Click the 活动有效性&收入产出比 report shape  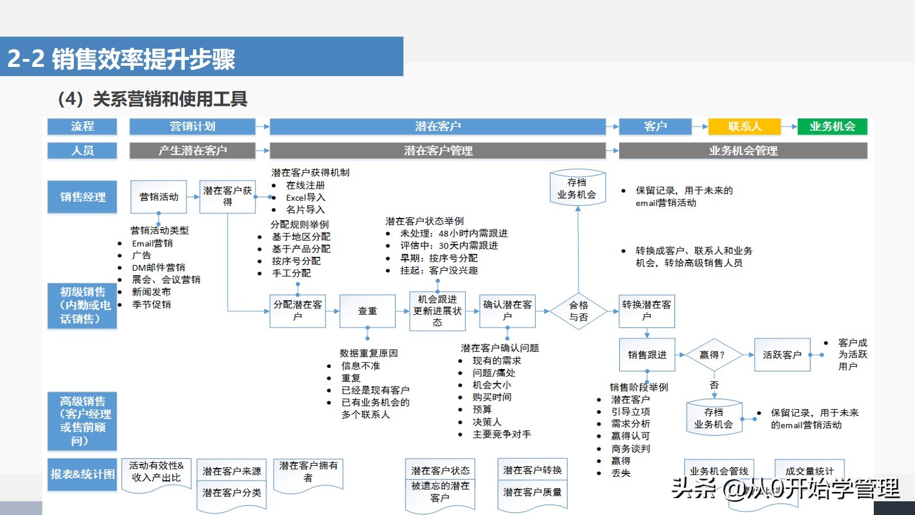(x=156, y=474)
